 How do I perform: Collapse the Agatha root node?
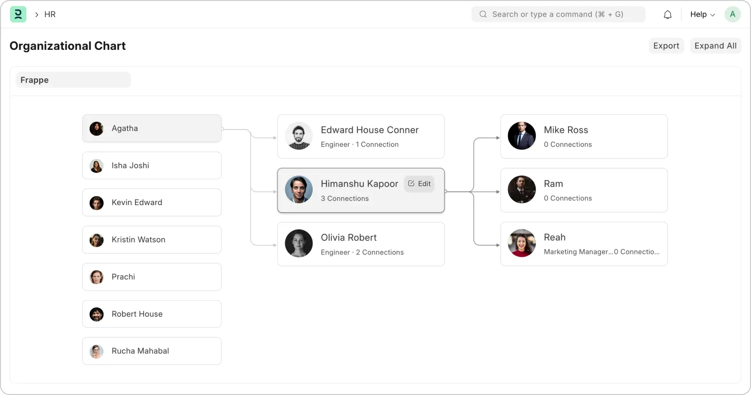point(152,128)
